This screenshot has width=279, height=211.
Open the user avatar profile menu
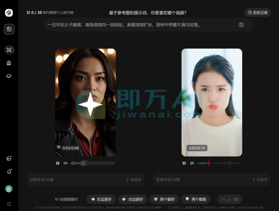pos(9,189)
